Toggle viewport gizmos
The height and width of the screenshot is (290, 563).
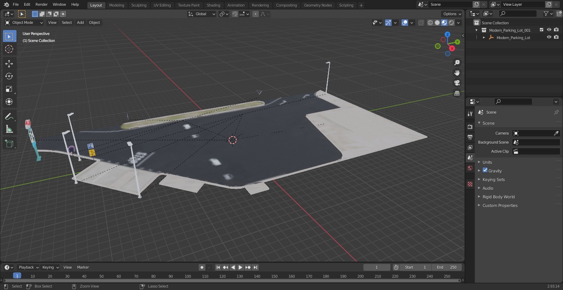(388, 23)
